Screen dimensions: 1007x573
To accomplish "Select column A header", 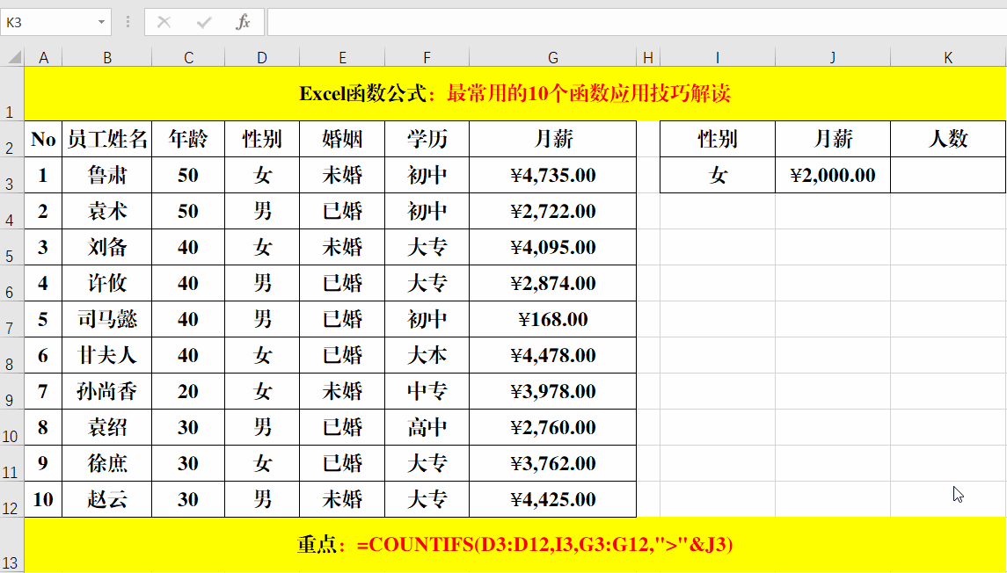I will click(43, 58).
